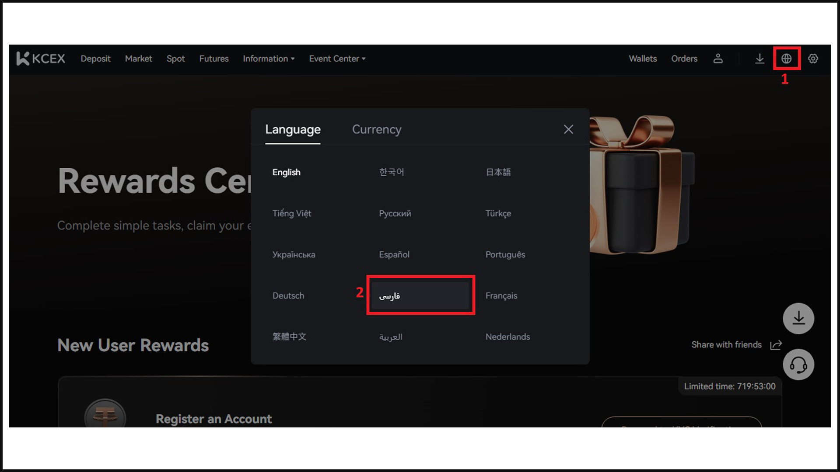Select 한국어 language

point(392,172)
